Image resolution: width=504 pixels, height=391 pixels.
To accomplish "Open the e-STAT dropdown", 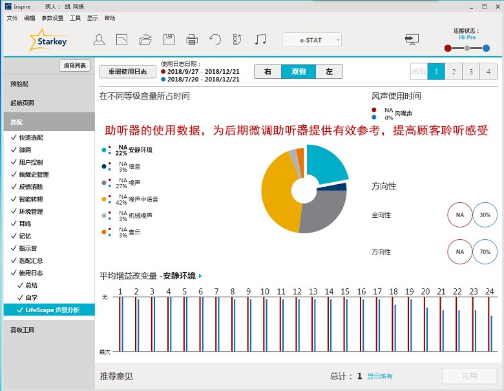I will point(312,39).
